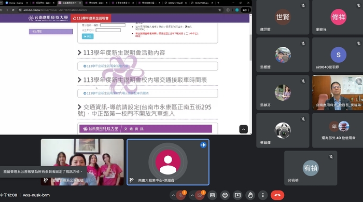The width and height of the screenshot is (363, 202).
Task: Open more options three-dot menu
Action: pos(263,195)
